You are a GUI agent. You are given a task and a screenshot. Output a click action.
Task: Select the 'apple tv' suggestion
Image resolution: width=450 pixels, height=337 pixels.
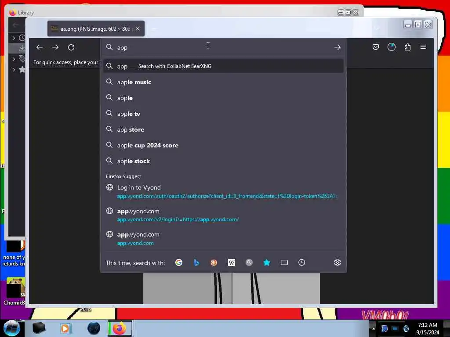(223, 114)
